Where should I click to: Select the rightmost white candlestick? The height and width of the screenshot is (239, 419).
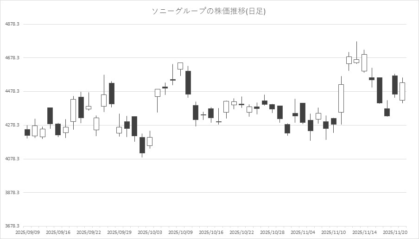tap(402, 91)
